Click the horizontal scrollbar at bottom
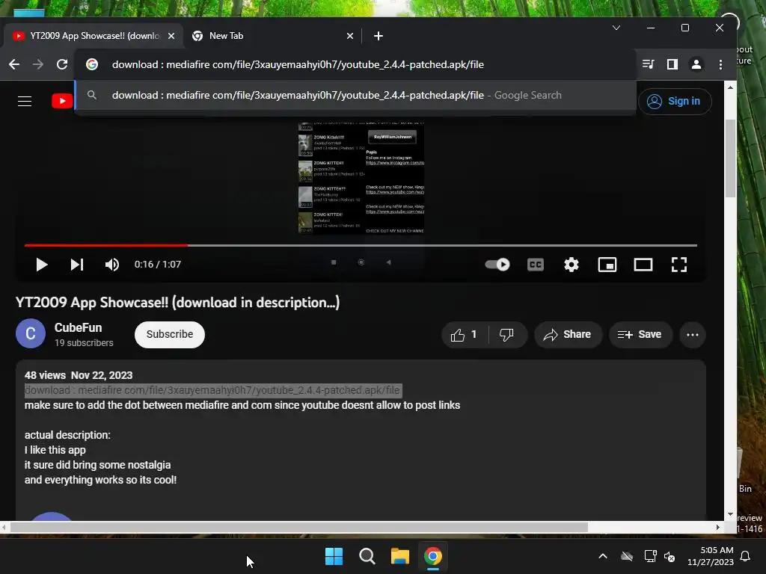Viewport: 766px width, 574px height. coord(299,528)
